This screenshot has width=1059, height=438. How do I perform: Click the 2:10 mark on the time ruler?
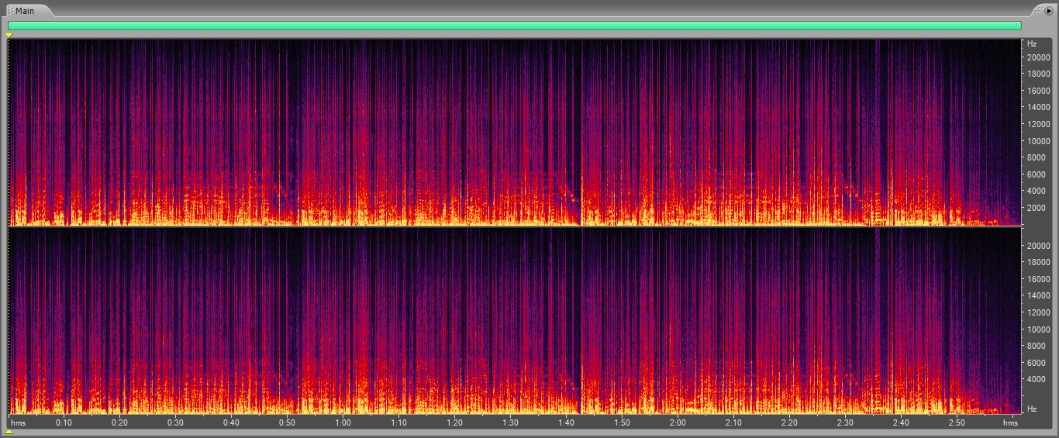(x=734, y=422)
